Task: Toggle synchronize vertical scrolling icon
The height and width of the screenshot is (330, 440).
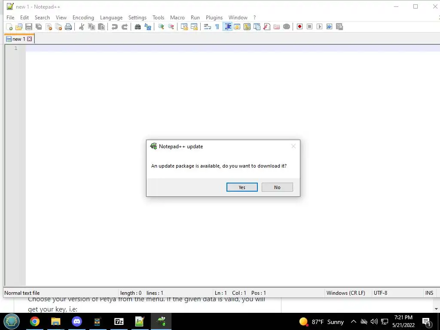Action: coord(184,27)
